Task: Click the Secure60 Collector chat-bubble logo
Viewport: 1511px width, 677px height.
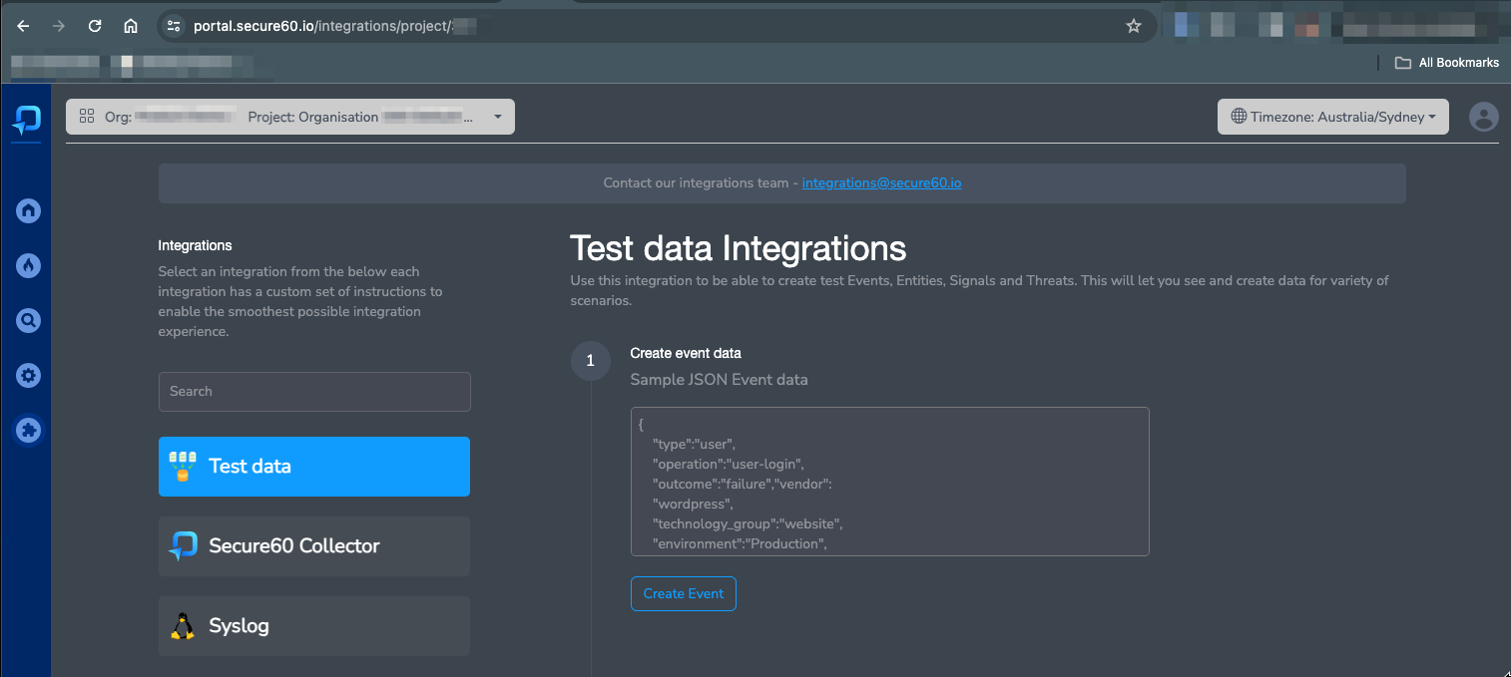Action: [183, 545]
